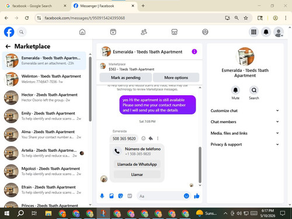Click the chat messages scrollbar thumb
Viewport: 292px width, 219px height.
coord(200,165)
